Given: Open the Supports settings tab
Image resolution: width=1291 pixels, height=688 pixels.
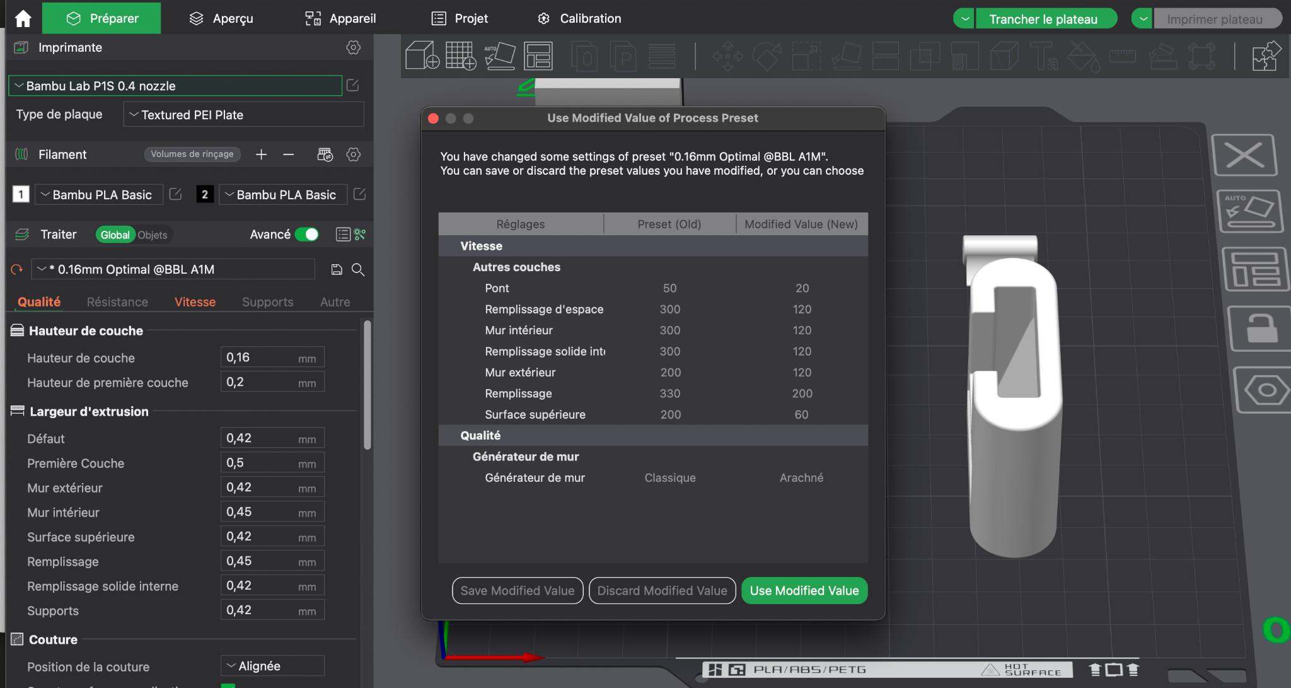Looking at the screenshot, I should pyautogui.click(x=268, y=302).
